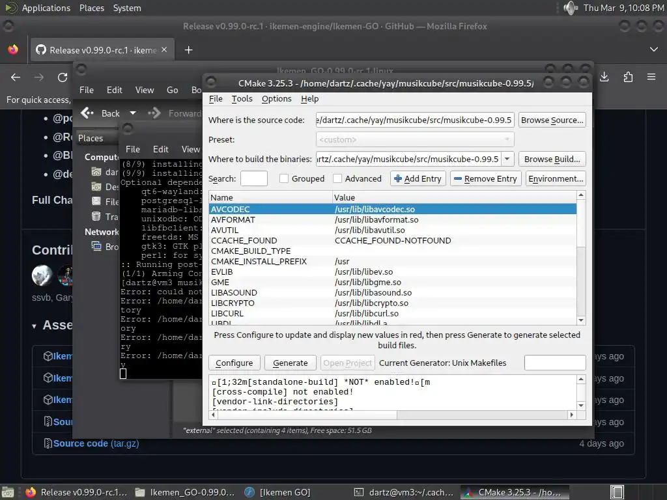This screenshot has height=500, width=667.
Task: Open the CMake Options menu
Action: (x=276, y=99)
